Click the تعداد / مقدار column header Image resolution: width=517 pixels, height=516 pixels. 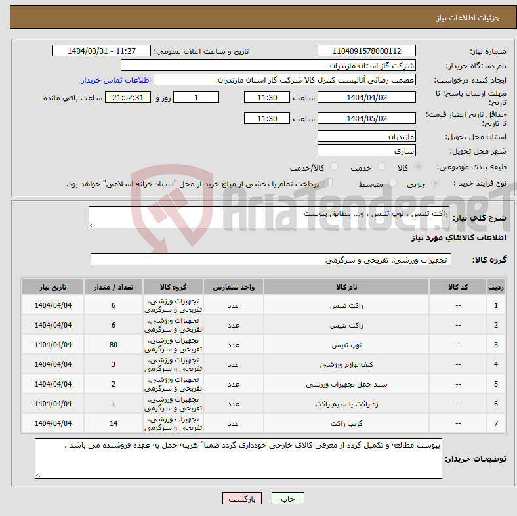coord(114,287)
